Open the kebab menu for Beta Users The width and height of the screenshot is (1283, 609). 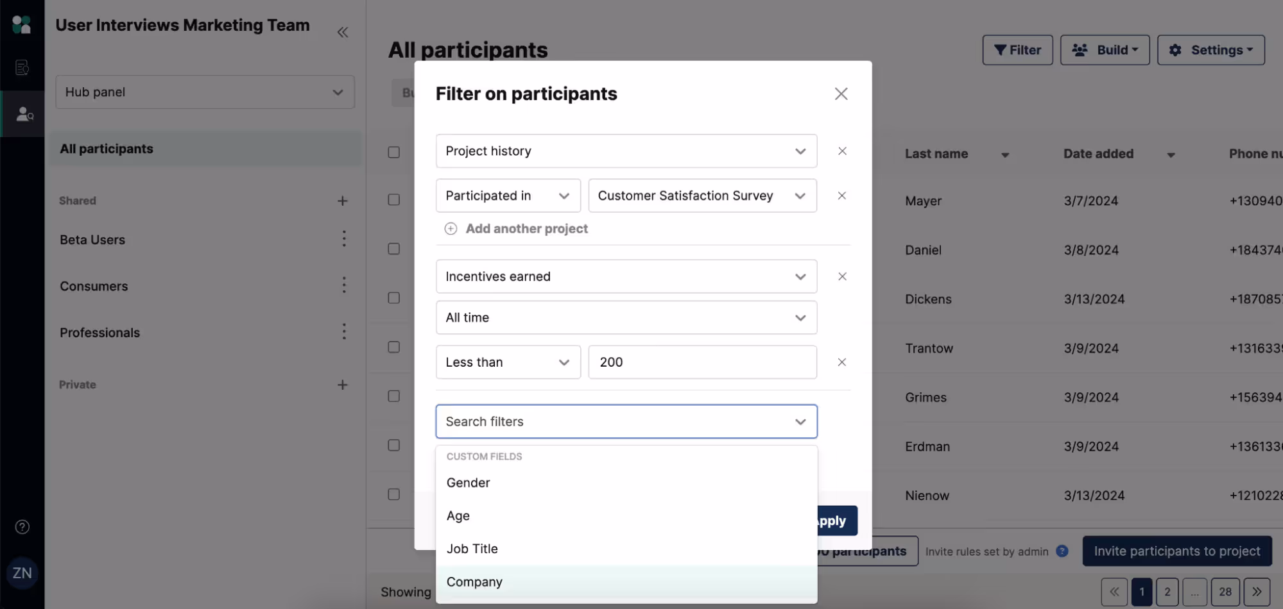point(344,238)
